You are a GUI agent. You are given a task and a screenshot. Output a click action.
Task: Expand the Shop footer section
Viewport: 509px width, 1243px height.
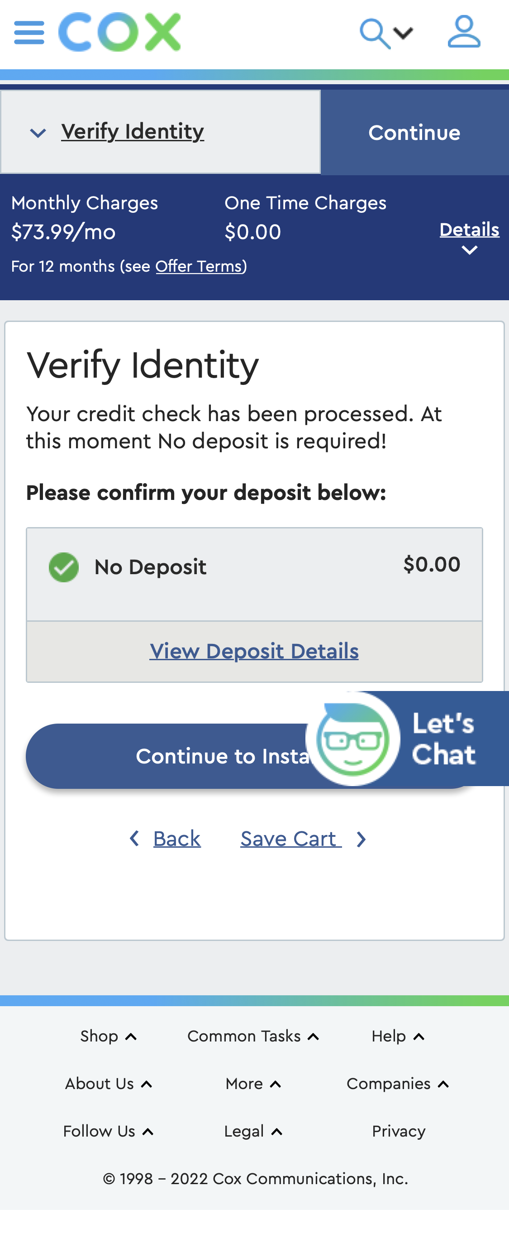pos(108,1036)
